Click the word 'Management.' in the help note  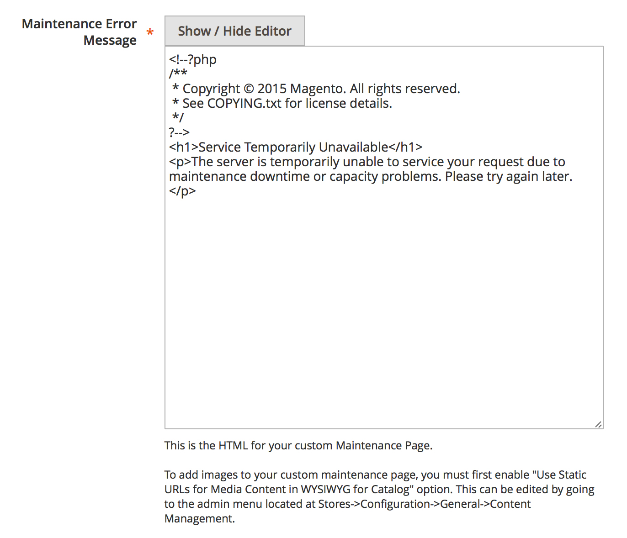pyautogui.click(x=200, y=518)
